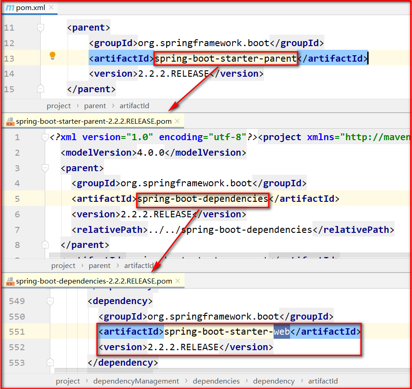The width and height of the screenshot is (412, 389).
Task: Click 'artifactId' breadcrumb in bottom editor
Action: pos(323,381)
